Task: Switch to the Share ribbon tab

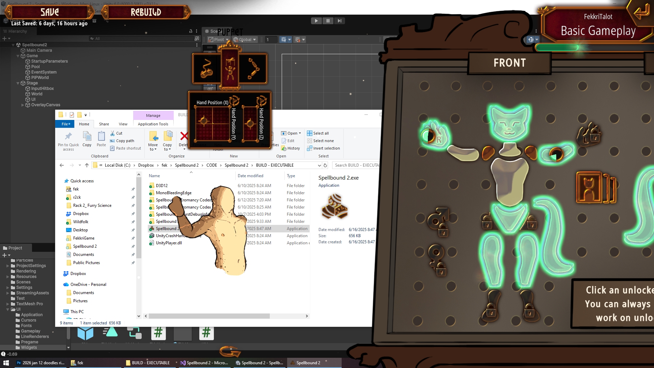Action: 104,124
